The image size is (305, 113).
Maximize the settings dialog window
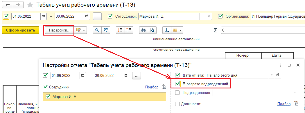tap(289, 65)
